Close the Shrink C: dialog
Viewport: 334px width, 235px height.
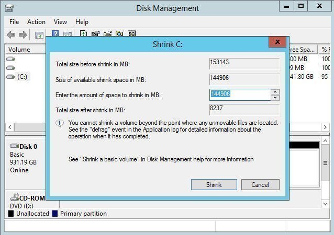coord(277,42)
